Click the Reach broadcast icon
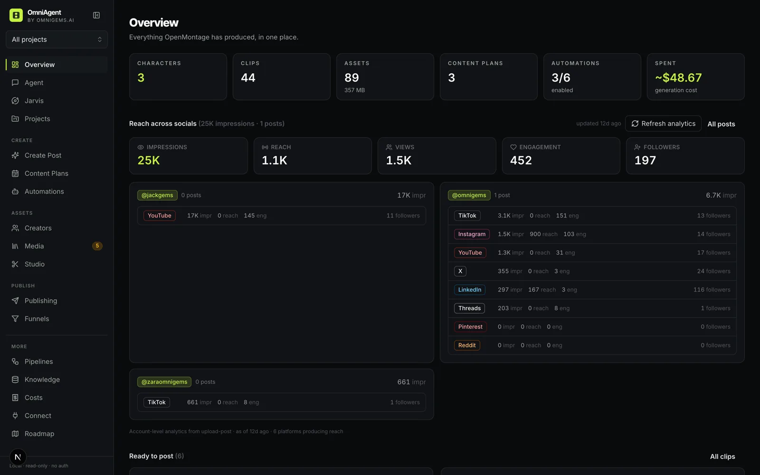 (x=265, y=147)
